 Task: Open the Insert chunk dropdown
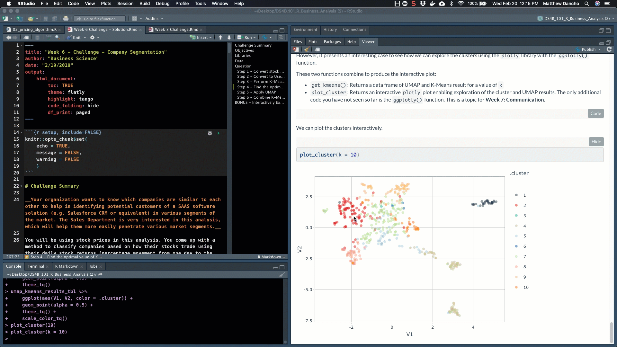pos(201,38)
